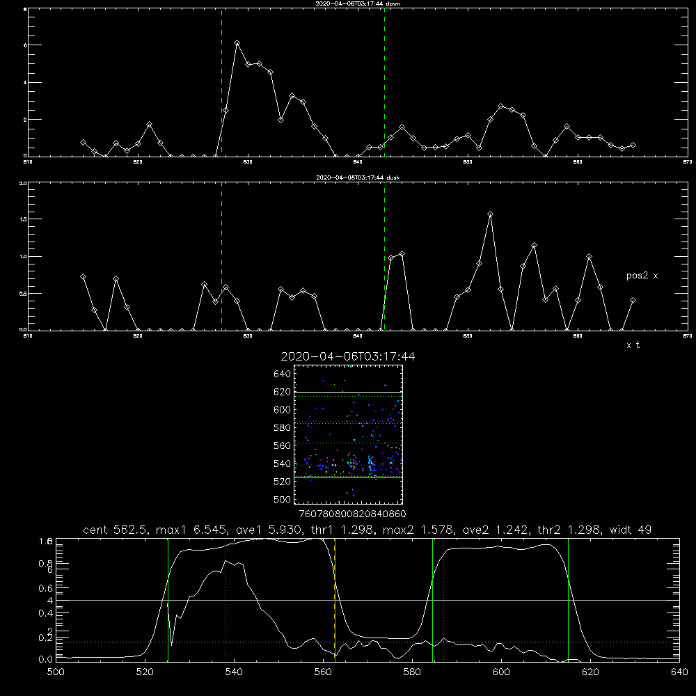This screenshot has width=696, height=696.
Task: Click bottom plot x-axis label '640'
Action: (679, 672)
